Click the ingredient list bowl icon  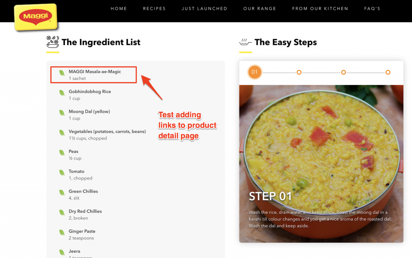click(x=53, y=41)
